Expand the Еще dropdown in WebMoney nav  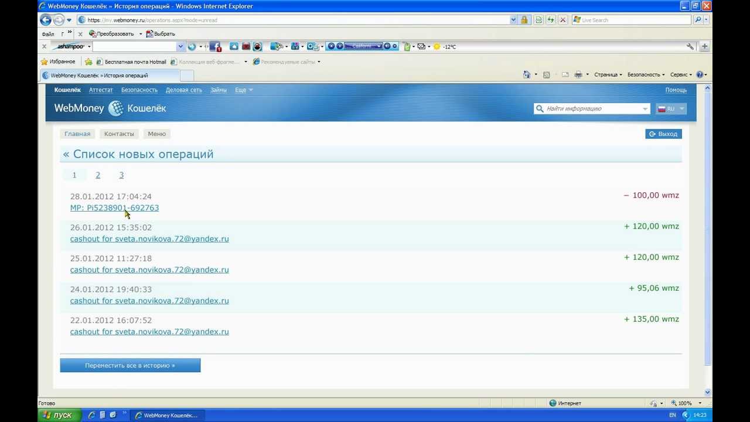[x=244, y=90]
